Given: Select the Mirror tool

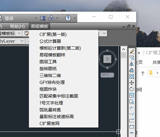Looking at the screenshot, I should (132, 64).
